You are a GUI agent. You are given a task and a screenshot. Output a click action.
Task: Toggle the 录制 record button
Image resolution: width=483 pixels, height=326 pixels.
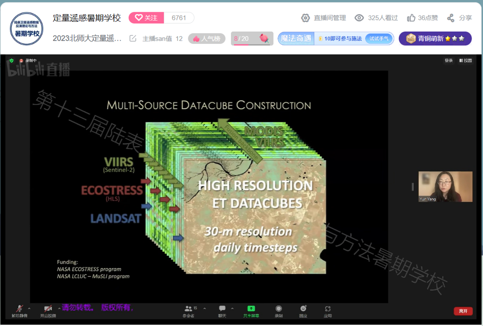coord(279,309)
